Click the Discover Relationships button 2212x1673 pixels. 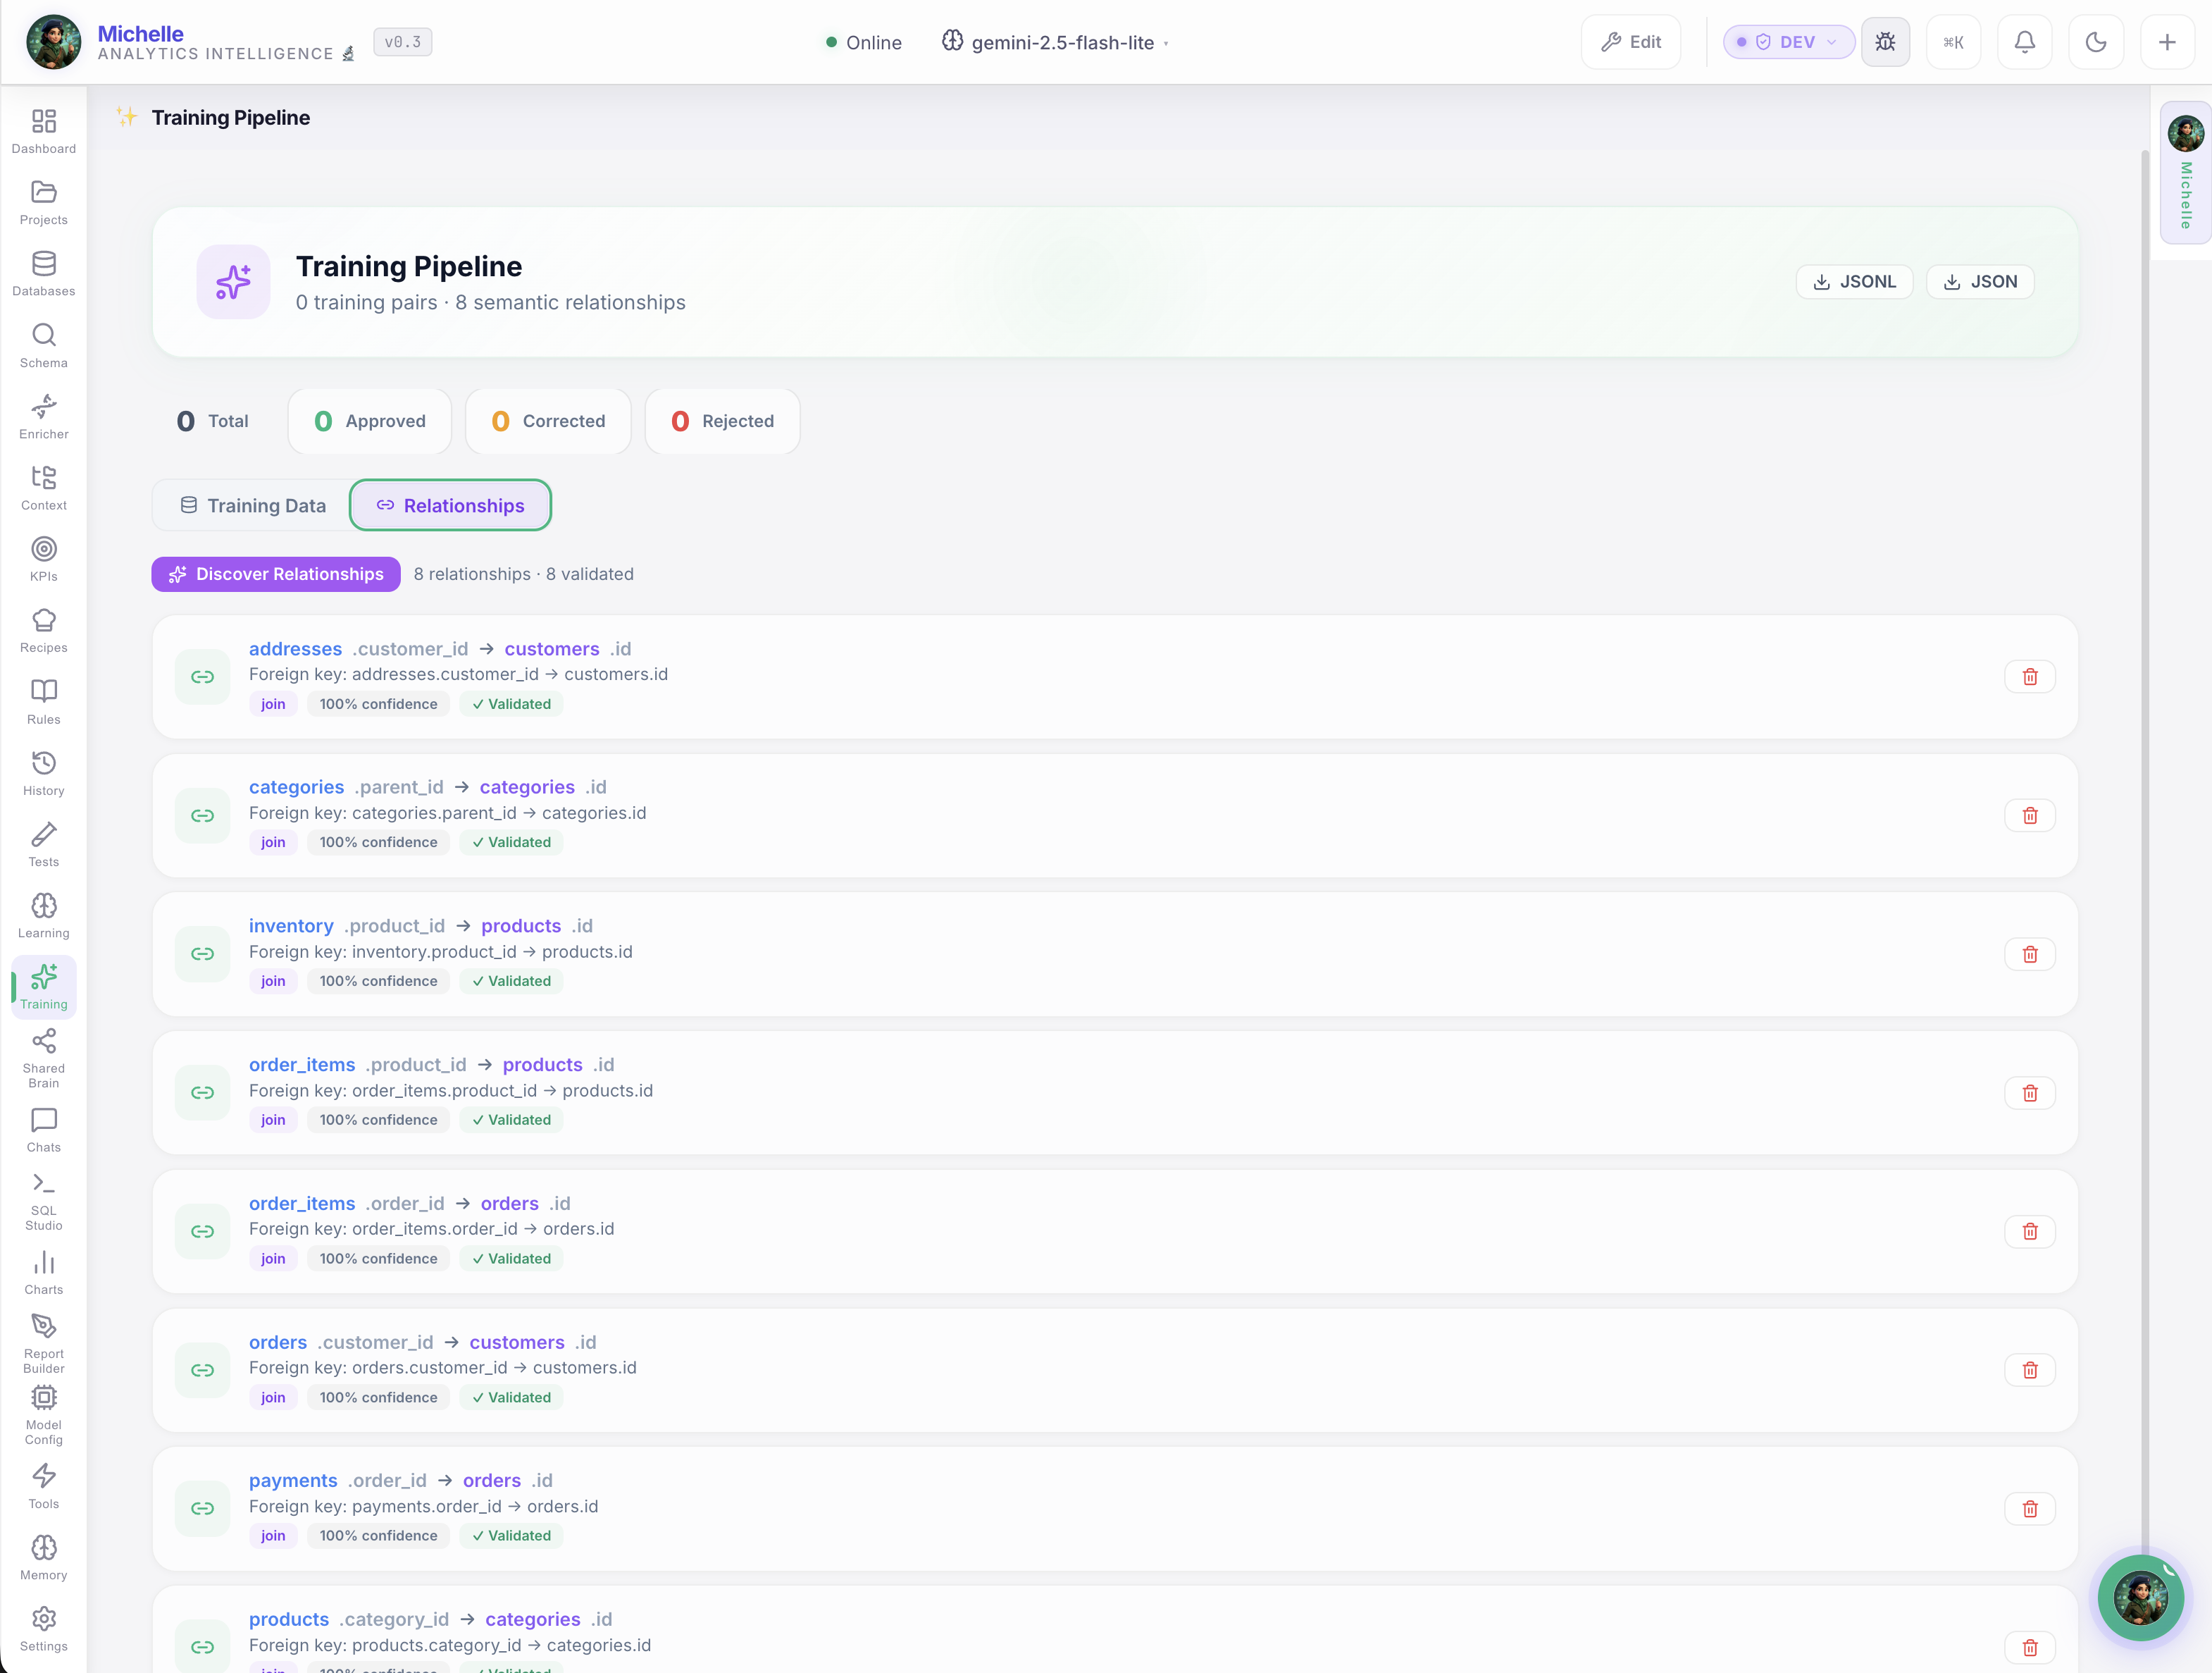pyautogui.click(x=275, y=574)
